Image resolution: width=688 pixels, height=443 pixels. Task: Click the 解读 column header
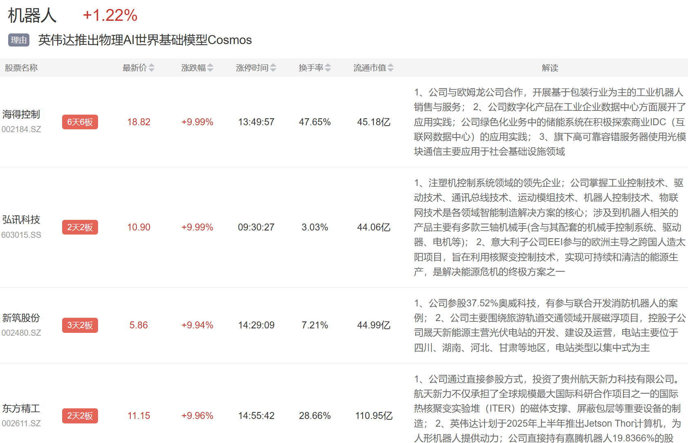[x=550, y=68]
